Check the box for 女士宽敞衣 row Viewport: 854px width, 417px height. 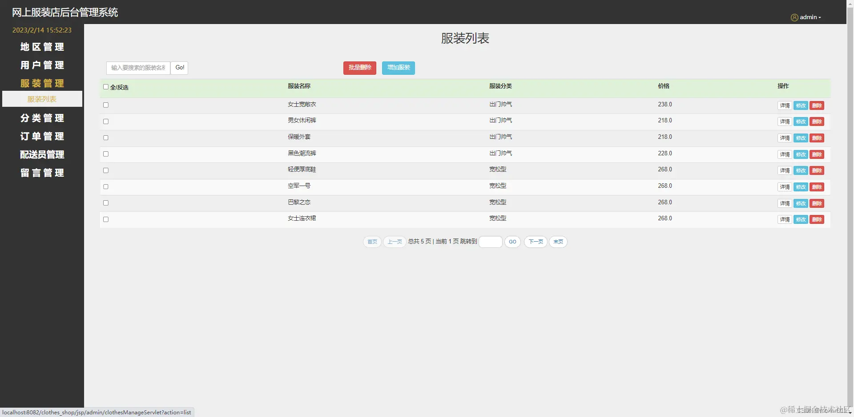pos(106,105)
